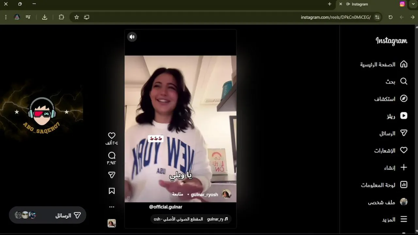The image size is (418, 235).
Task: Open الرسائل messages in sidebar
Action: tap(393, 133)
